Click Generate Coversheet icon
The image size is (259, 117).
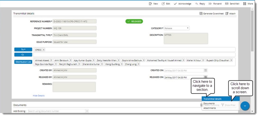point(201,13)
